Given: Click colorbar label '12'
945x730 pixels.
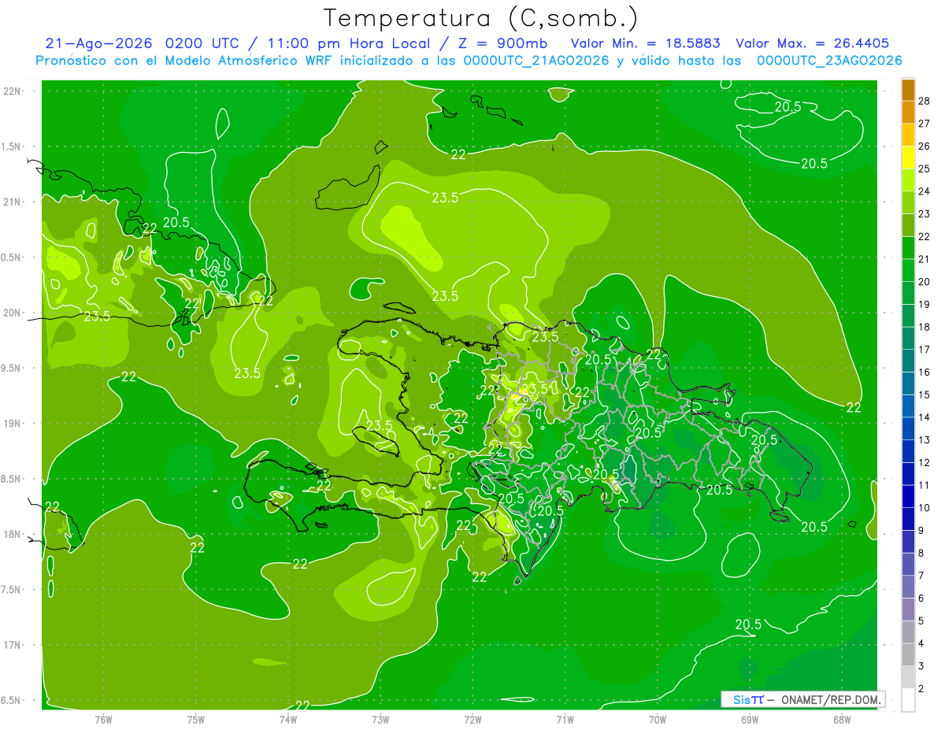Looking at the screenshot, I should (925, 462).
